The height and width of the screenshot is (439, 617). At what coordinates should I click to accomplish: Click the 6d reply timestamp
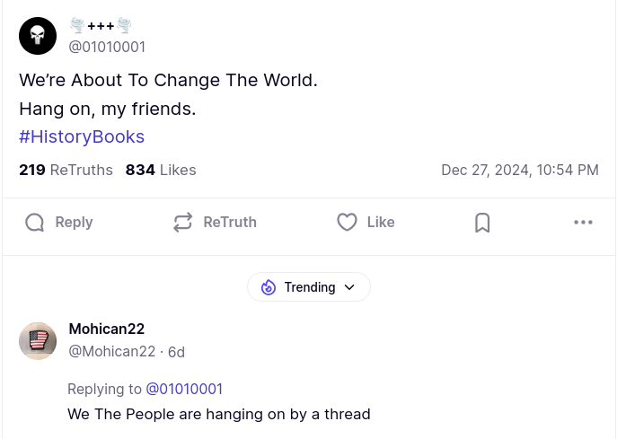point(176,352)
